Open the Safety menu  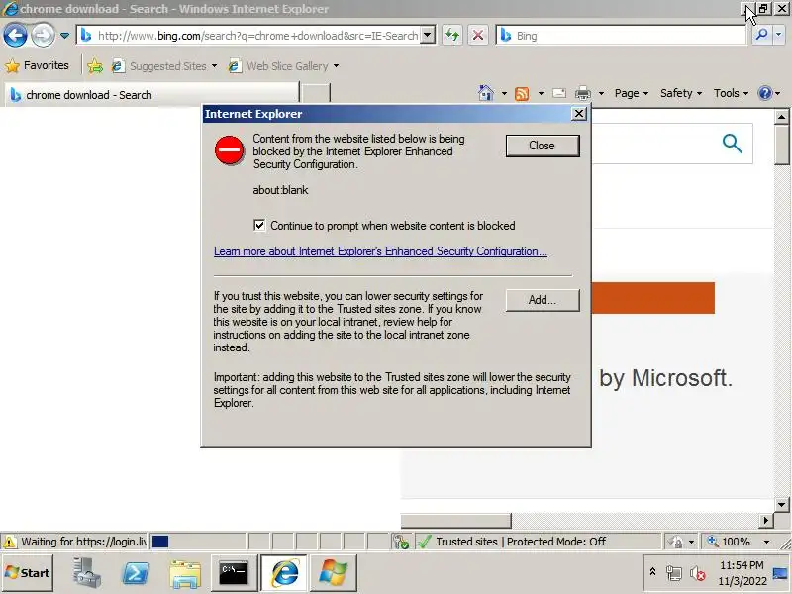click(x=681, y=93)
